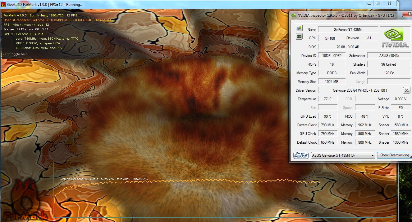Screen dimensions: 412x222
Task: Click the Show Overclocking button
Action: (394, 155)
